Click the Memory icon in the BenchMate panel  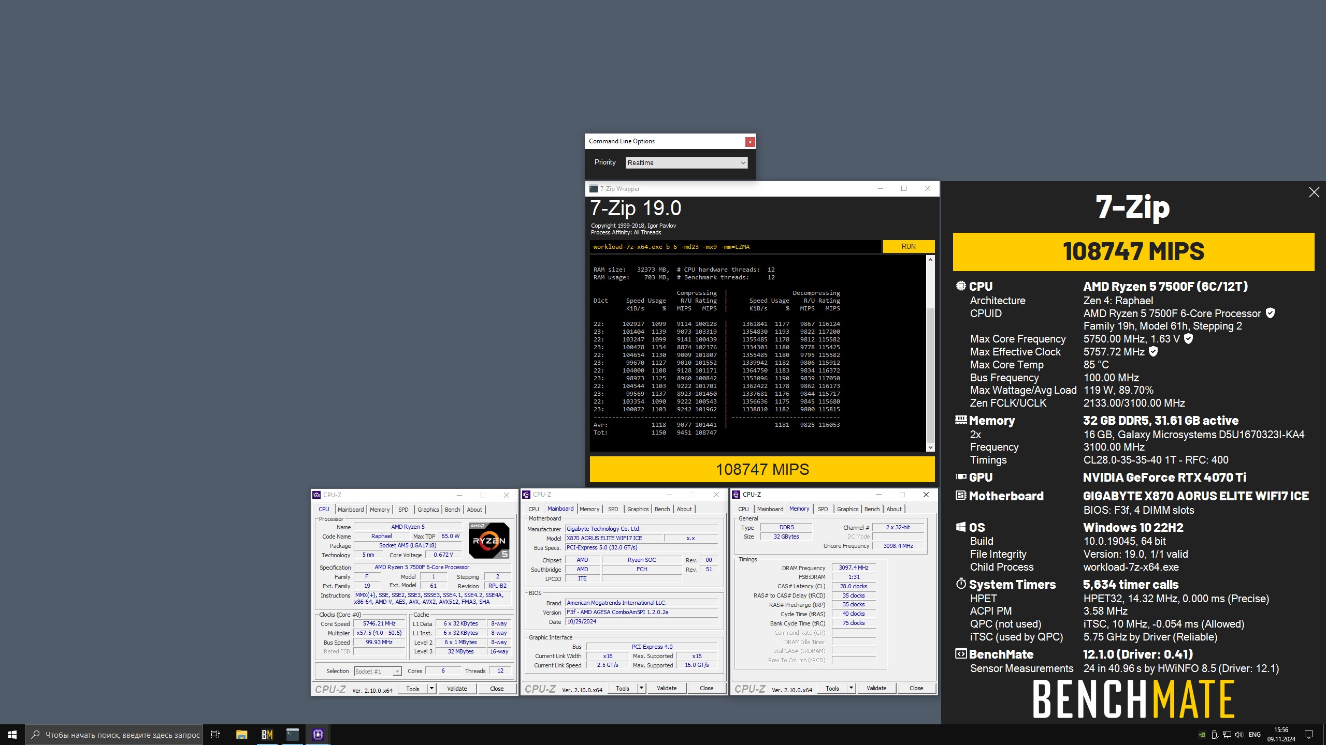961,420
